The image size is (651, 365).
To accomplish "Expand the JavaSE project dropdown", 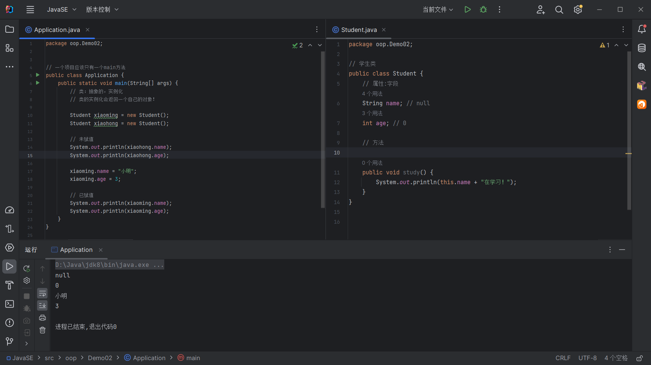I will click(x=61, y=9).
